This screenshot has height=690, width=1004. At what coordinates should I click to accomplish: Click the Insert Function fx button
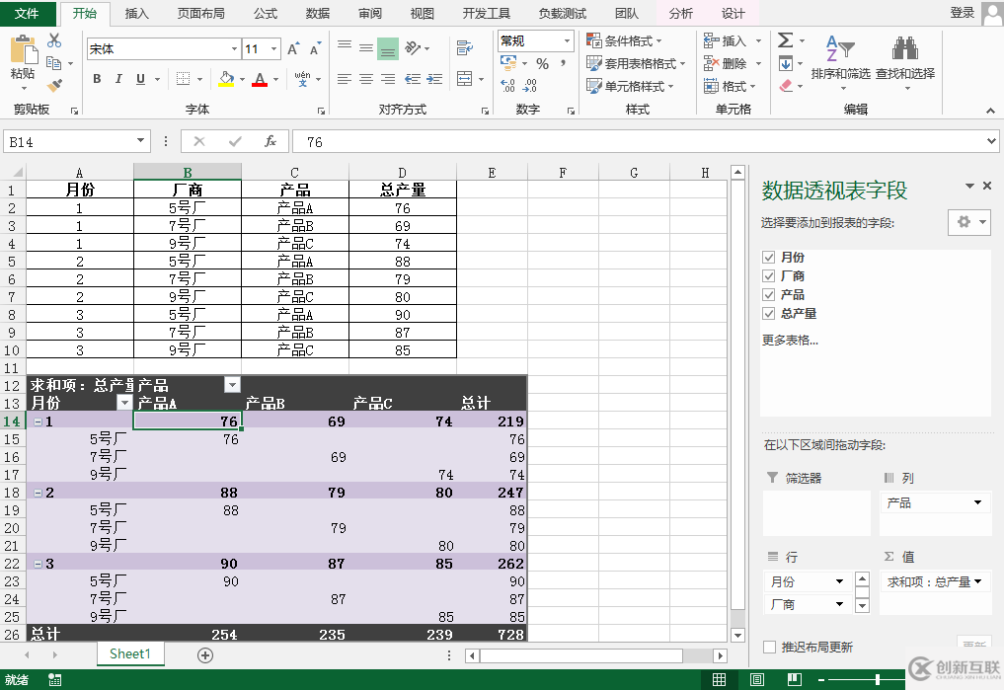(x=270, y=141)
